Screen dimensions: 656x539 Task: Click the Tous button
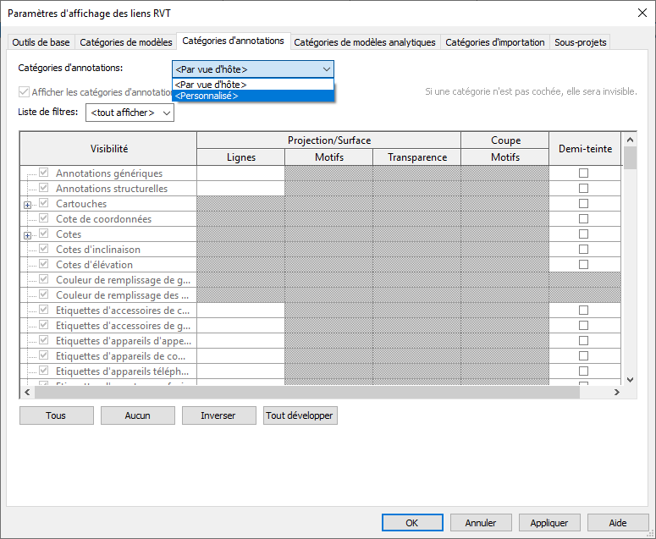click(56, 415)
